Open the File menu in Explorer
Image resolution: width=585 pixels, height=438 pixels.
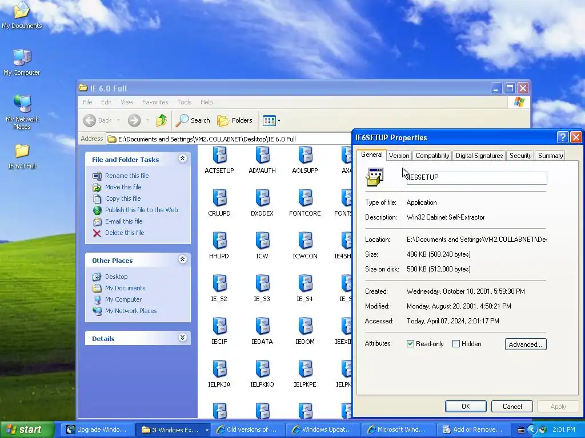tap(87, 102)
